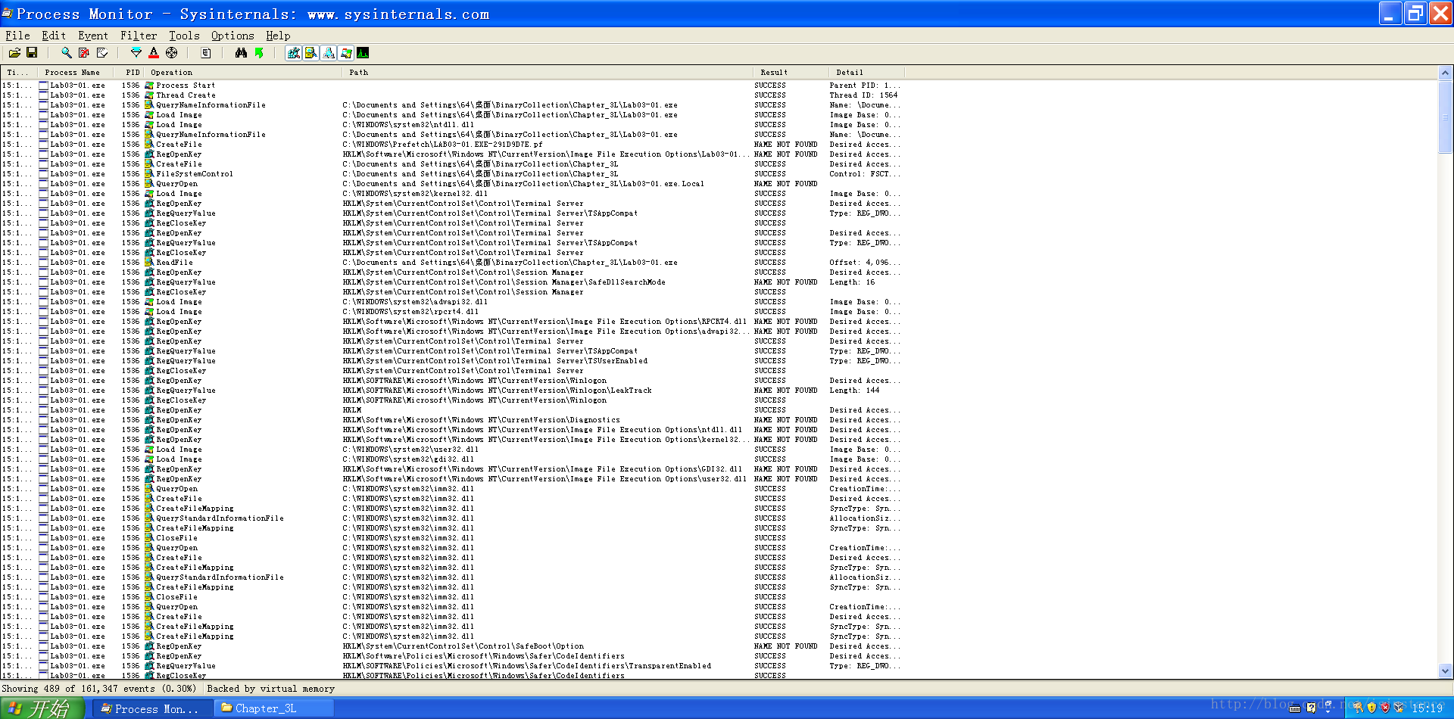Toggle Show File System Activity
The width and height of the screenshot is (1454, 719).
(311, 53)
